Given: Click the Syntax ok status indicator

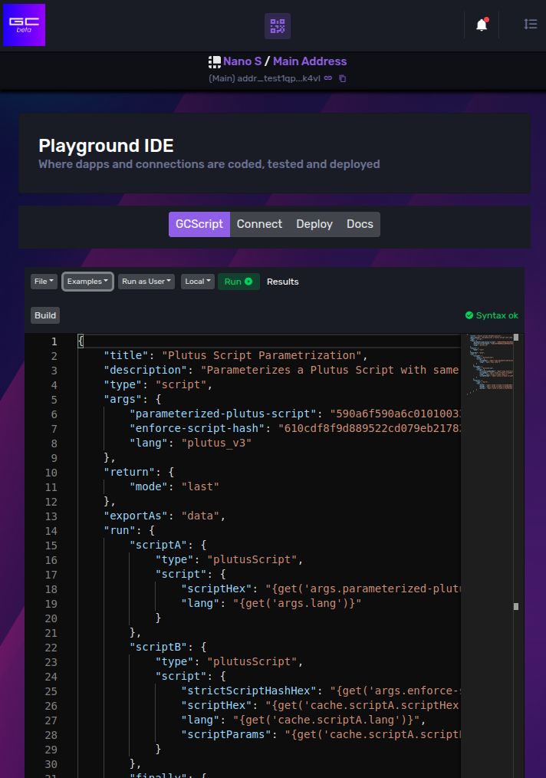Looking at the screenshot, I should point(492,315).
